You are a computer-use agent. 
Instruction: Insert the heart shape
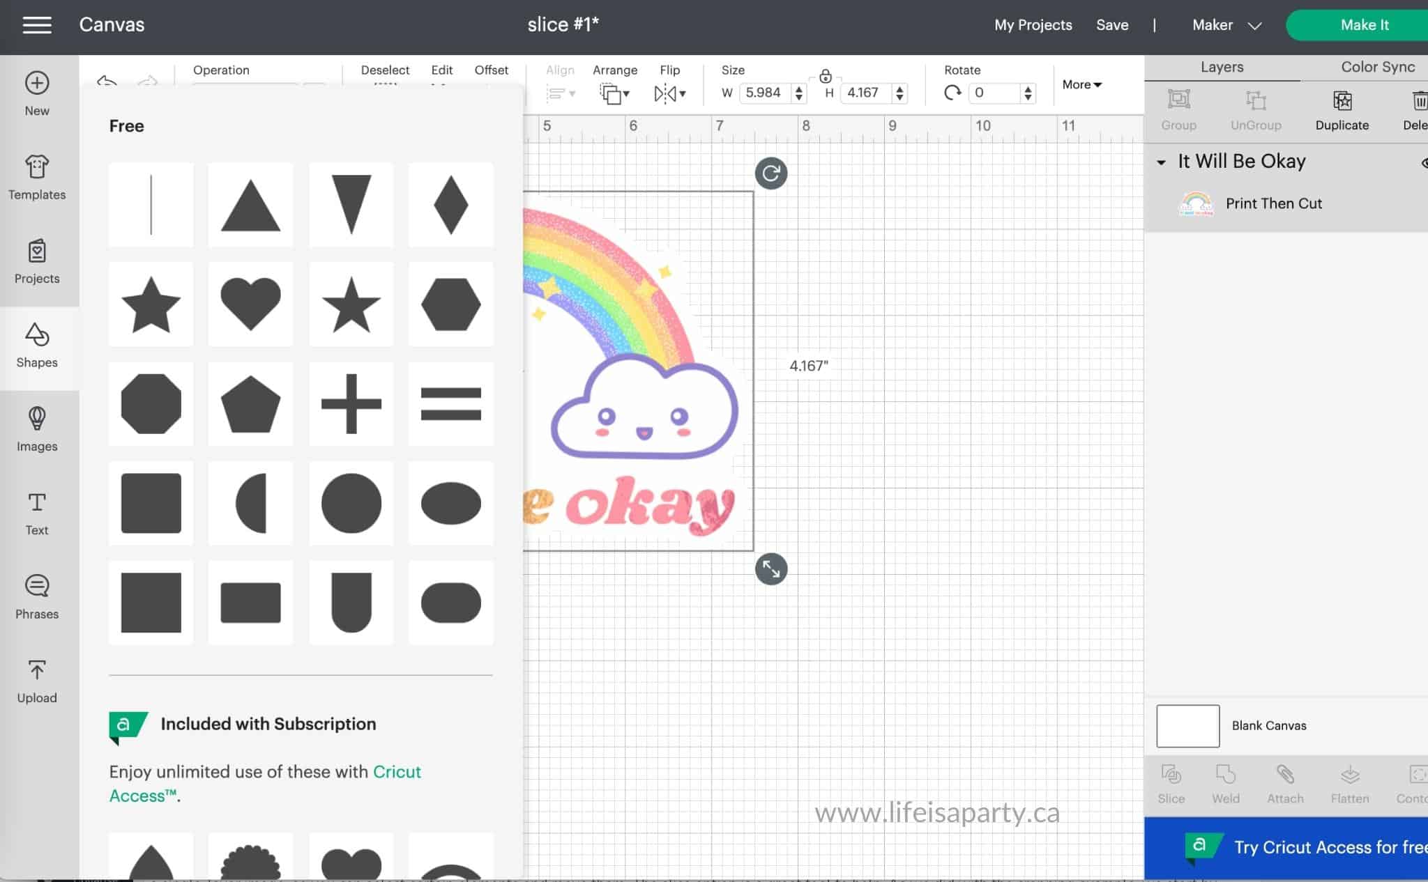pos(250,304)
